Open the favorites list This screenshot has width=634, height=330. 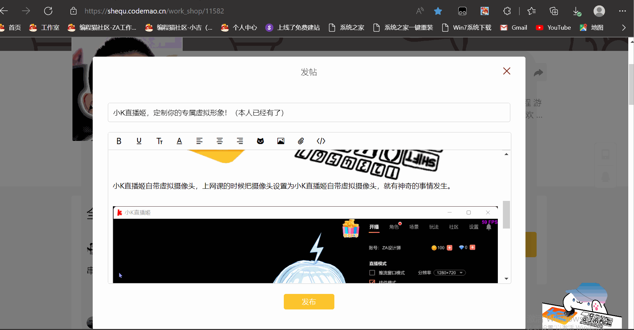532,11
